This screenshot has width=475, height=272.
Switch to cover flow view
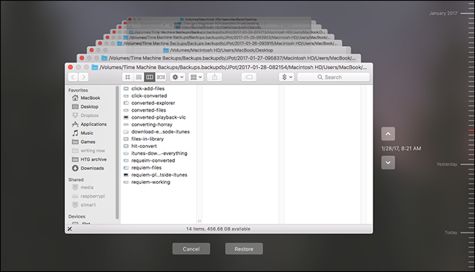(161, 77)
